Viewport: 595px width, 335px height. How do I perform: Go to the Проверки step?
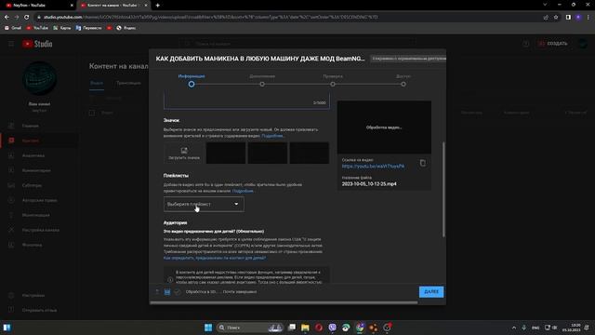pos(333,80)
